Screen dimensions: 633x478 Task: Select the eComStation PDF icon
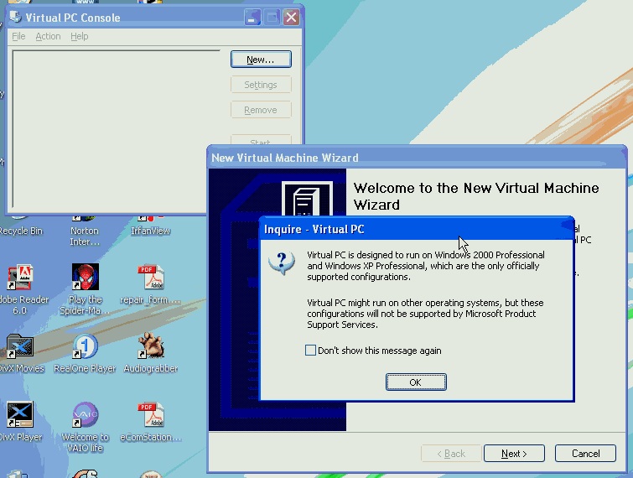[151, 414]
